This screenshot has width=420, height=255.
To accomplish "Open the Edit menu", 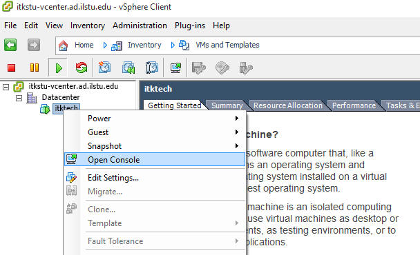I will pos(31,25).
